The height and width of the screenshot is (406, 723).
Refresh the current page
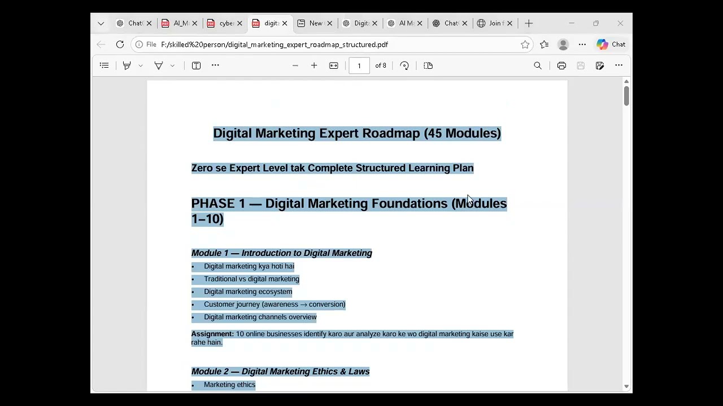[x=120, y=45]
